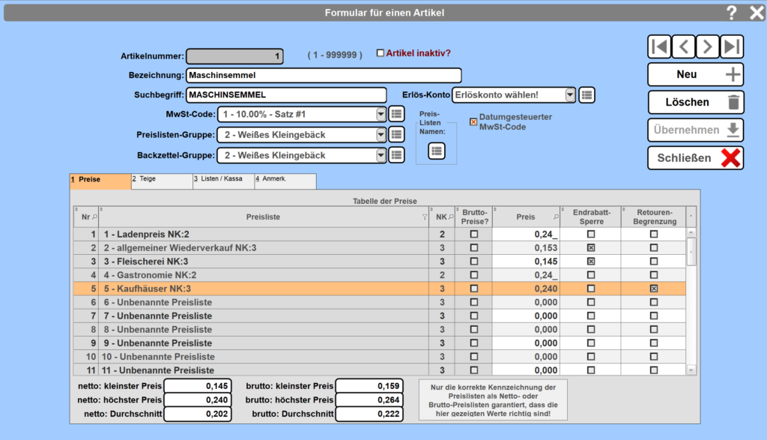767x440 pixels.
Task: Open the Listen / Kassa tab
Action: pos(222,180)
